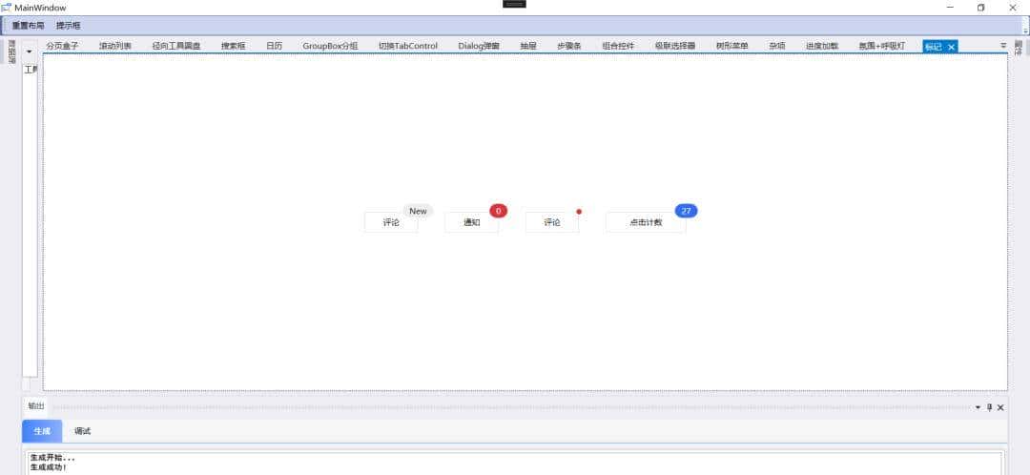The image size is (1030, 475).
Task: Open the 抽屉 tab
Action: (528, 46)
